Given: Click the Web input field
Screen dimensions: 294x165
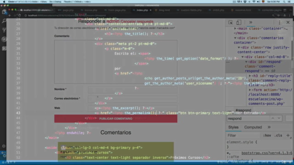Looking at the screenshot, I should pyautogui.click(x=132, y=108).
